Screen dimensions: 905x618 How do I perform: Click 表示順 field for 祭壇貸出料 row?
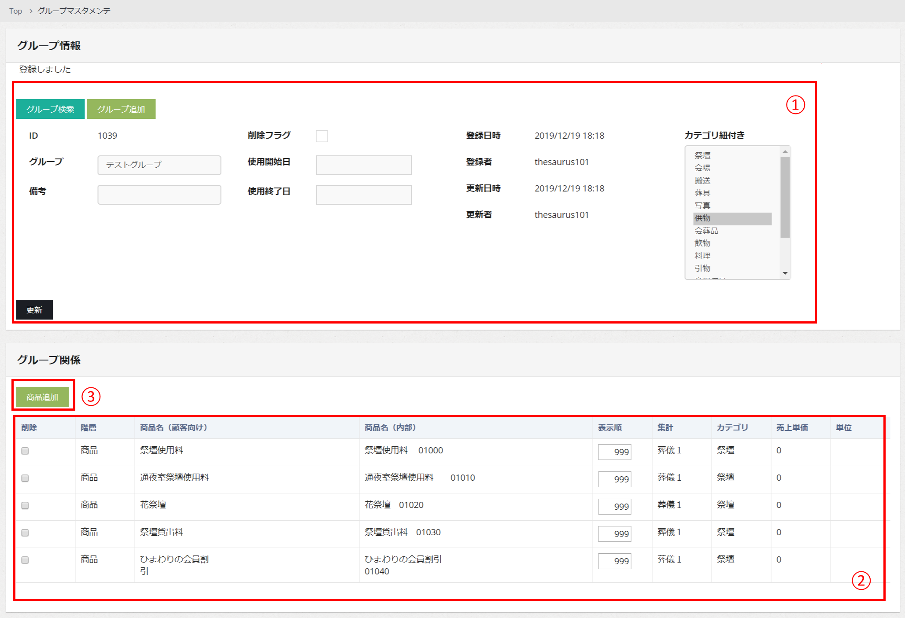click(614, 533)
